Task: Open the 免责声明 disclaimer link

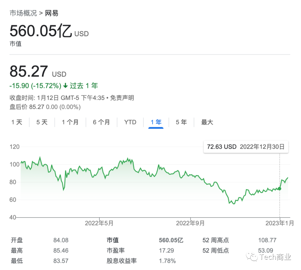Action: [x=122, y=98]
